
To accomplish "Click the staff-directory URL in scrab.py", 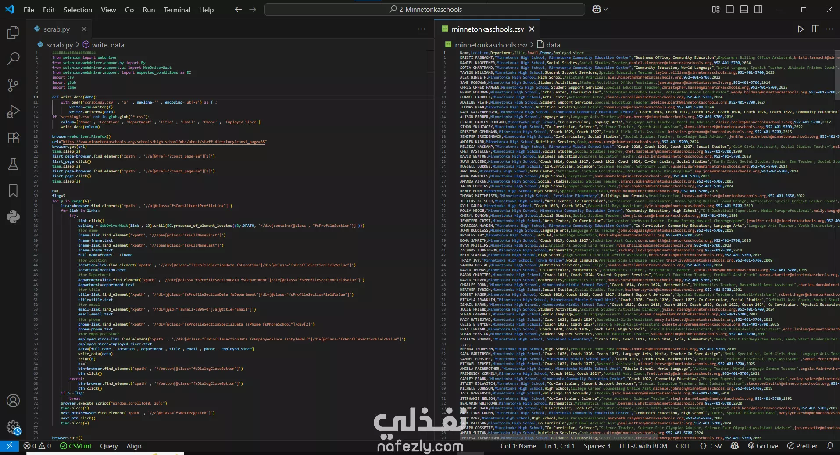I will 164,142.
